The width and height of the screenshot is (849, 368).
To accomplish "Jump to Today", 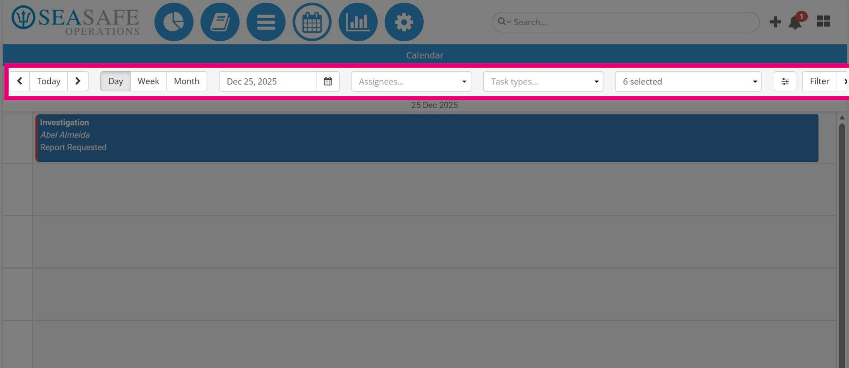I will click(49, 81).
